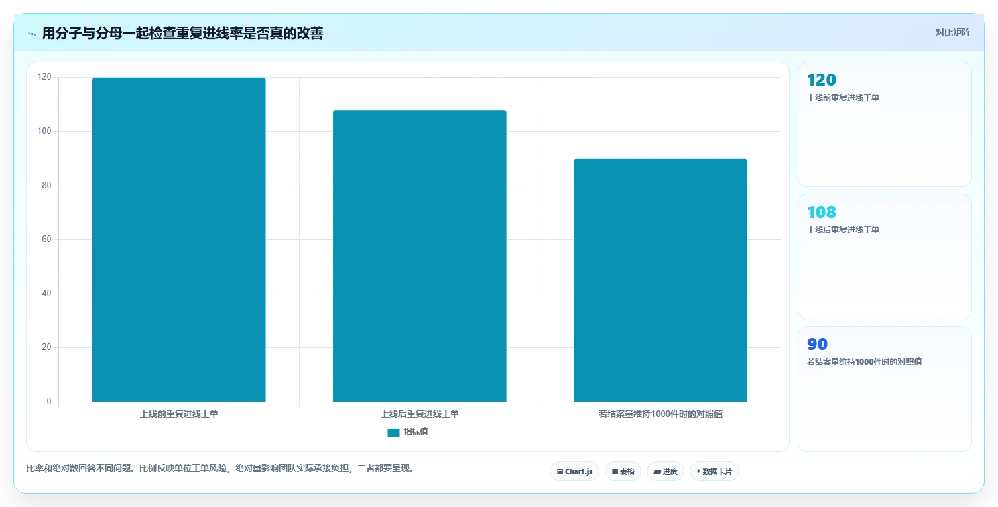The image size is (998, 507).
Task: Click the 120 value card number
Action: [x=822, y=80]
